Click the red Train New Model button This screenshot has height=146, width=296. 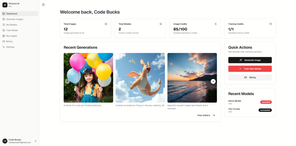tap(250, 69)
